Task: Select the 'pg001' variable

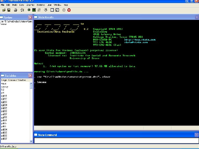Action: (x=4, y=96)
